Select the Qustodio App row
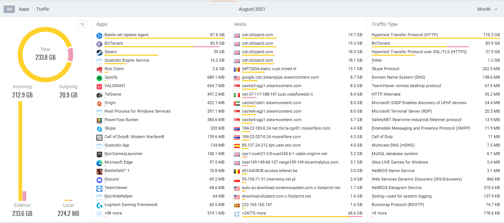The width and height of the screenshot is (504, 223). point(160,145)
